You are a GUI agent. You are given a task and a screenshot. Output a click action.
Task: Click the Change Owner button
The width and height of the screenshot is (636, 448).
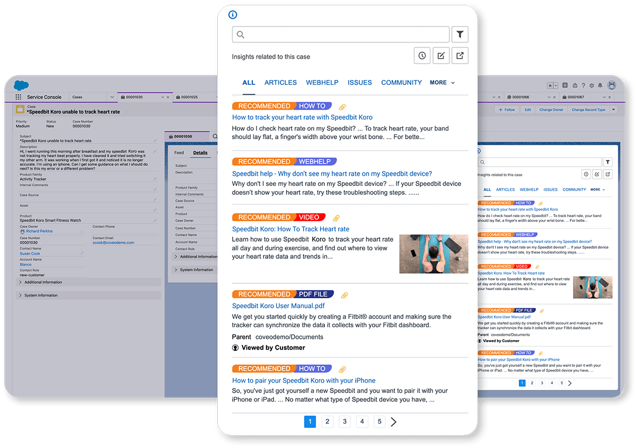coord(551,110)
